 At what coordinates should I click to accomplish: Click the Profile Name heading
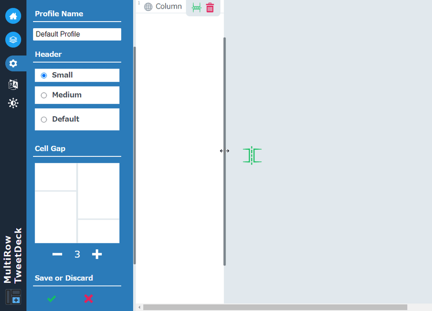click(x=59, y=14)
